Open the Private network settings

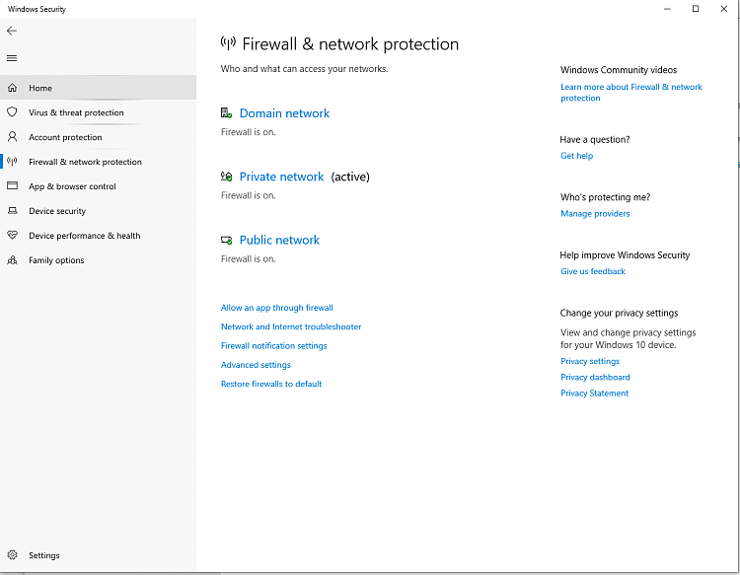(281, 177)
